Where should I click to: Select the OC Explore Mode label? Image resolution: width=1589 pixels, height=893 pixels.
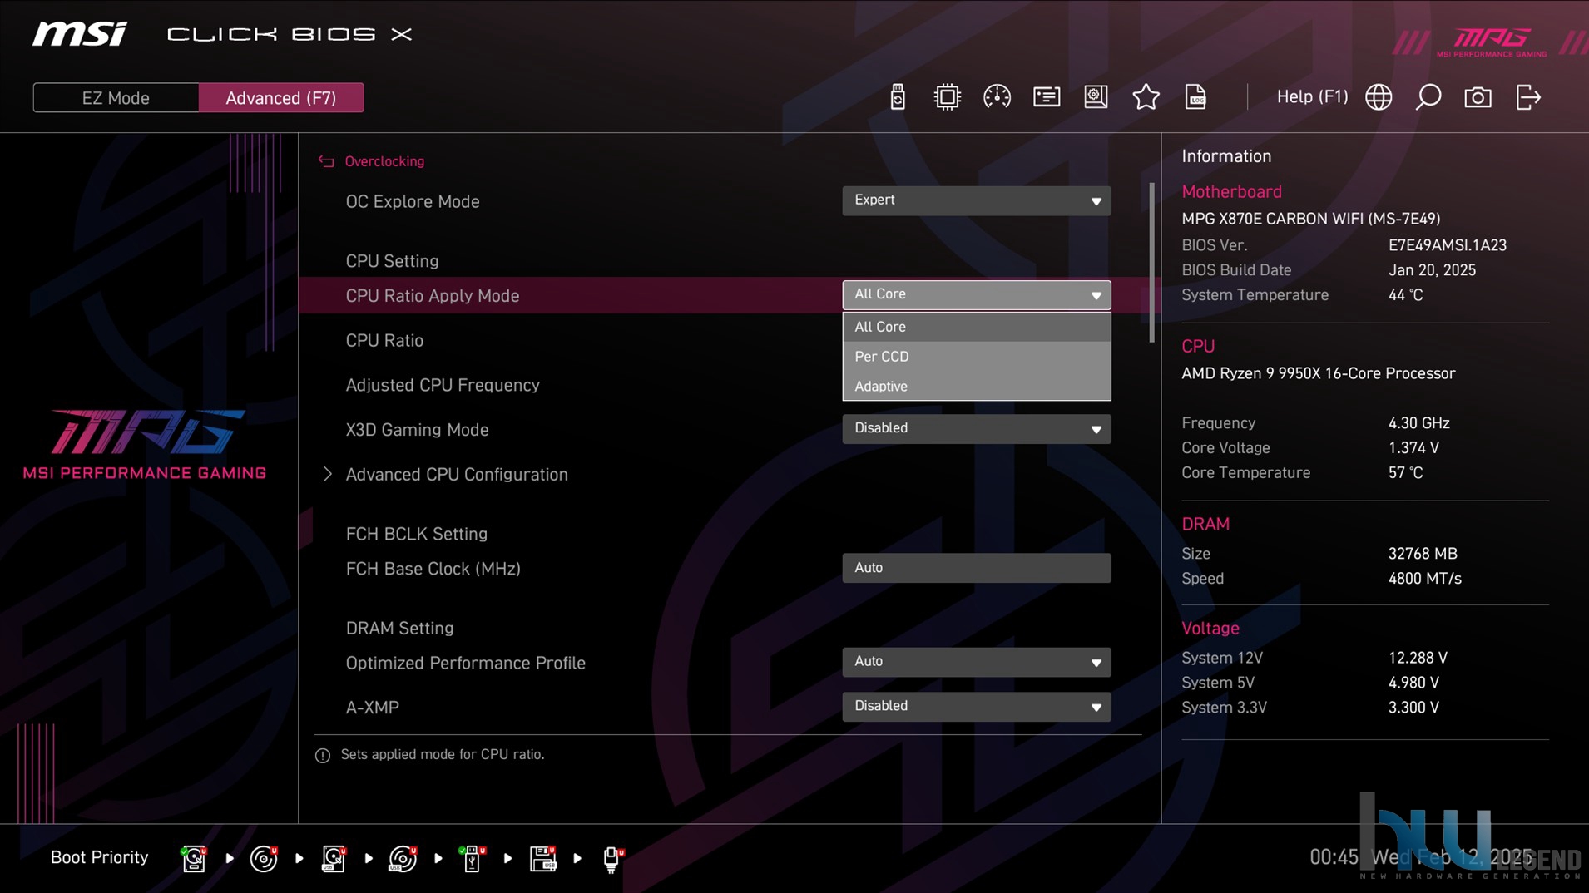pos(412,201)
